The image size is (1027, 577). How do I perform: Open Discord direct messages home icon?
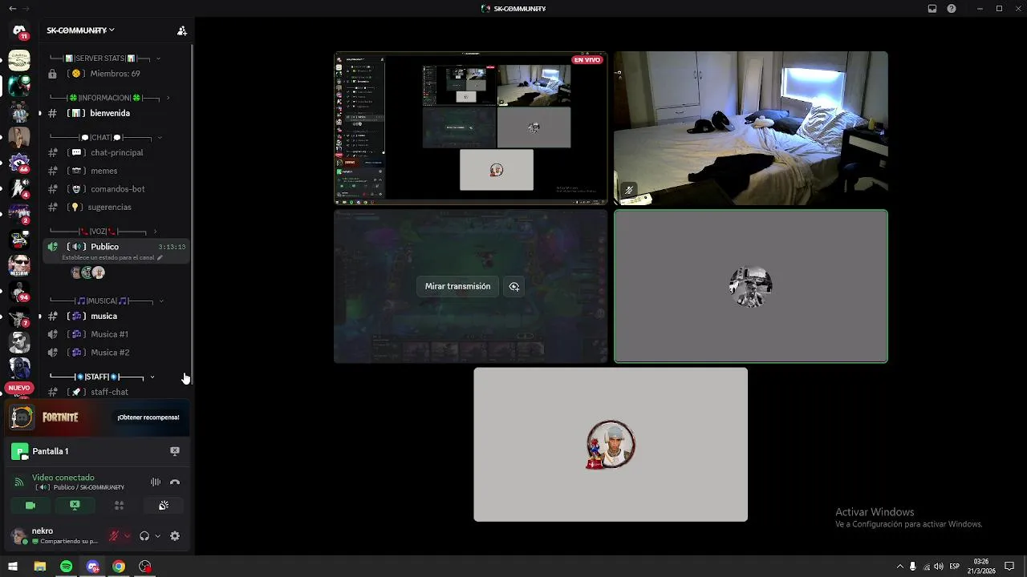tap(19, 30)
